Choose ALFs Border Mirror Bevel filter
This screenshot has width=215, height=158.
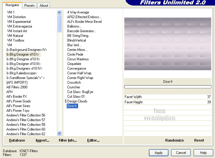[x=85, y=22]
